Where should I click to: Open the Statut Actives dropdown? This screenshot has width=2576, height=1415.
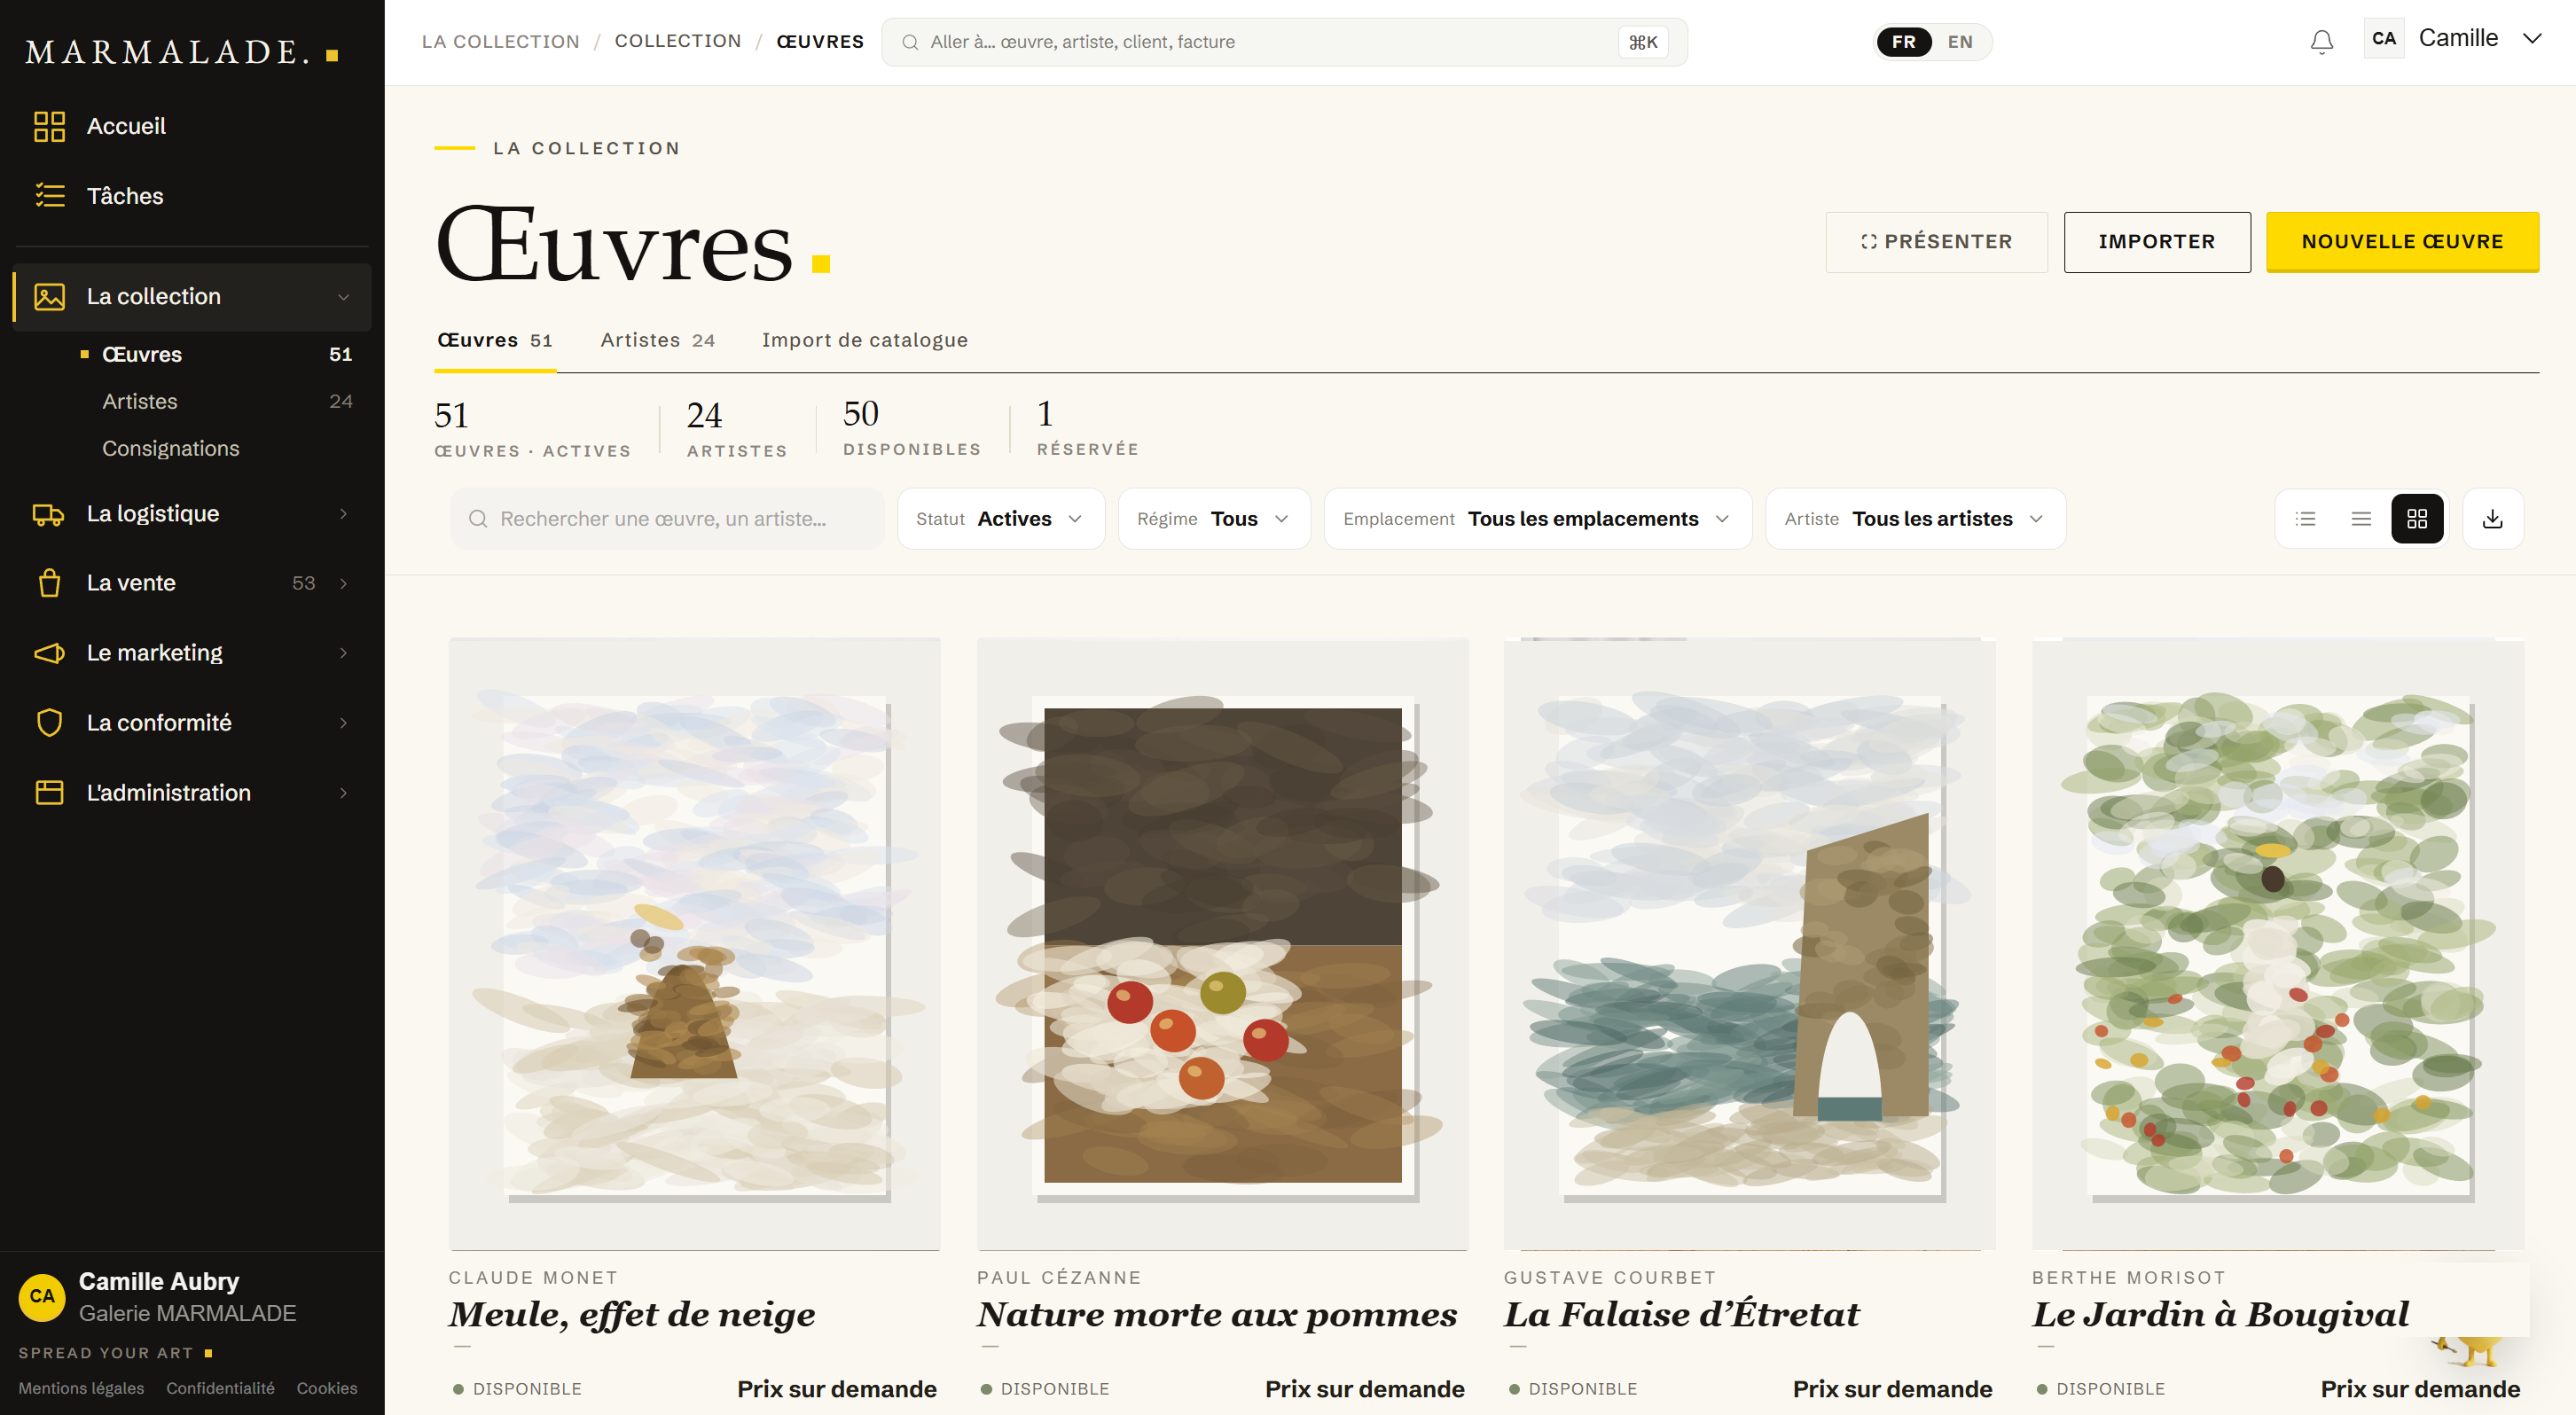(1001, 518)
